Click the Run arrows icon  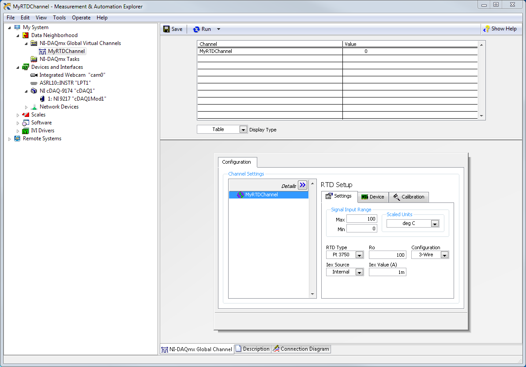click(x=196, y=30)
